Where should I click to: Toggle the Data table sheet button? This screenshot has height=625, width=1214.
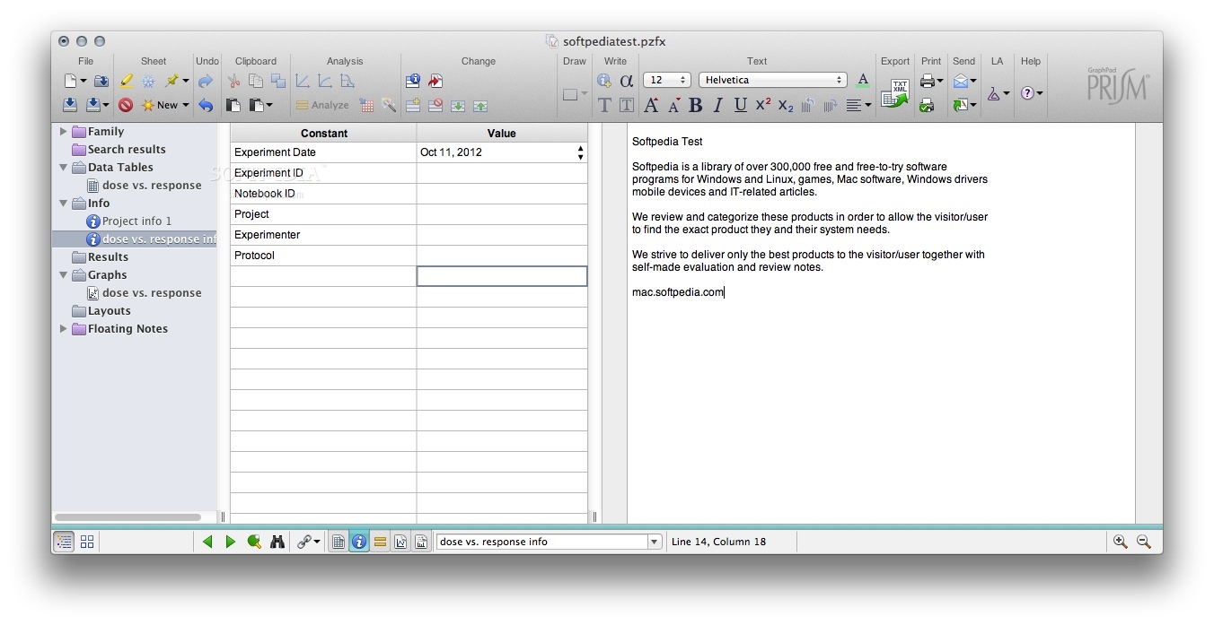pyautogui.click(x=339, y=542)
